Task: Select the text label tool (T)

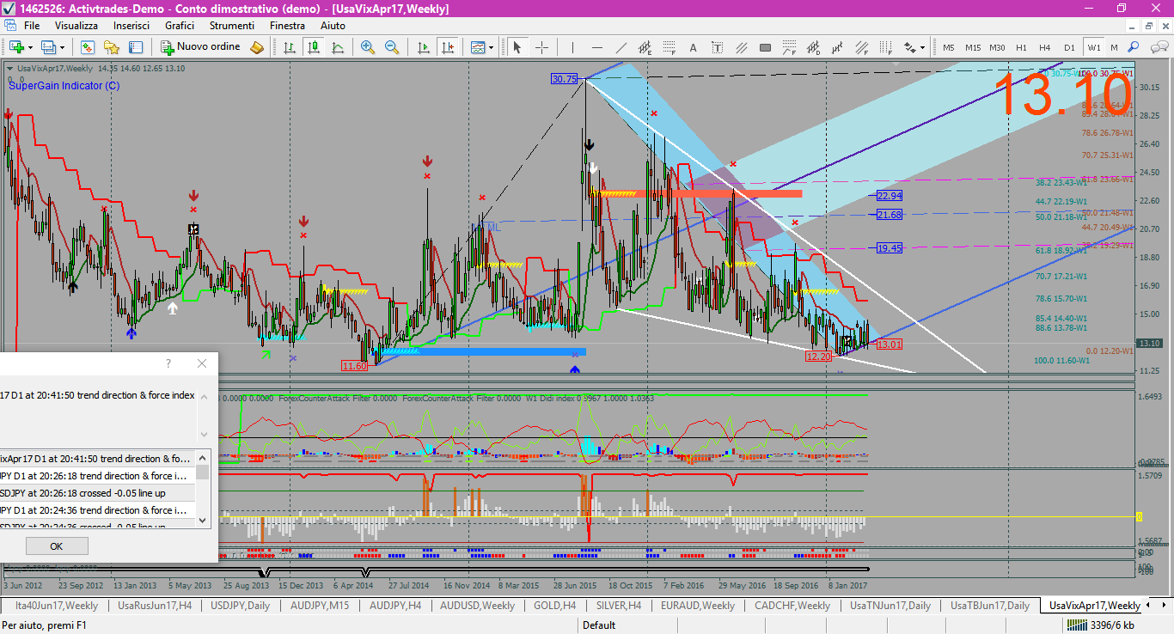Action: (718, 47)
